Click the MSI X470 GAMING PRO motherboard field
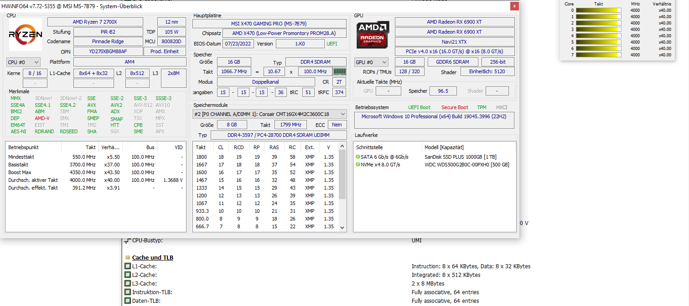Image resolution: width=689 pixels, height=306 pixels. coord(269,24)
